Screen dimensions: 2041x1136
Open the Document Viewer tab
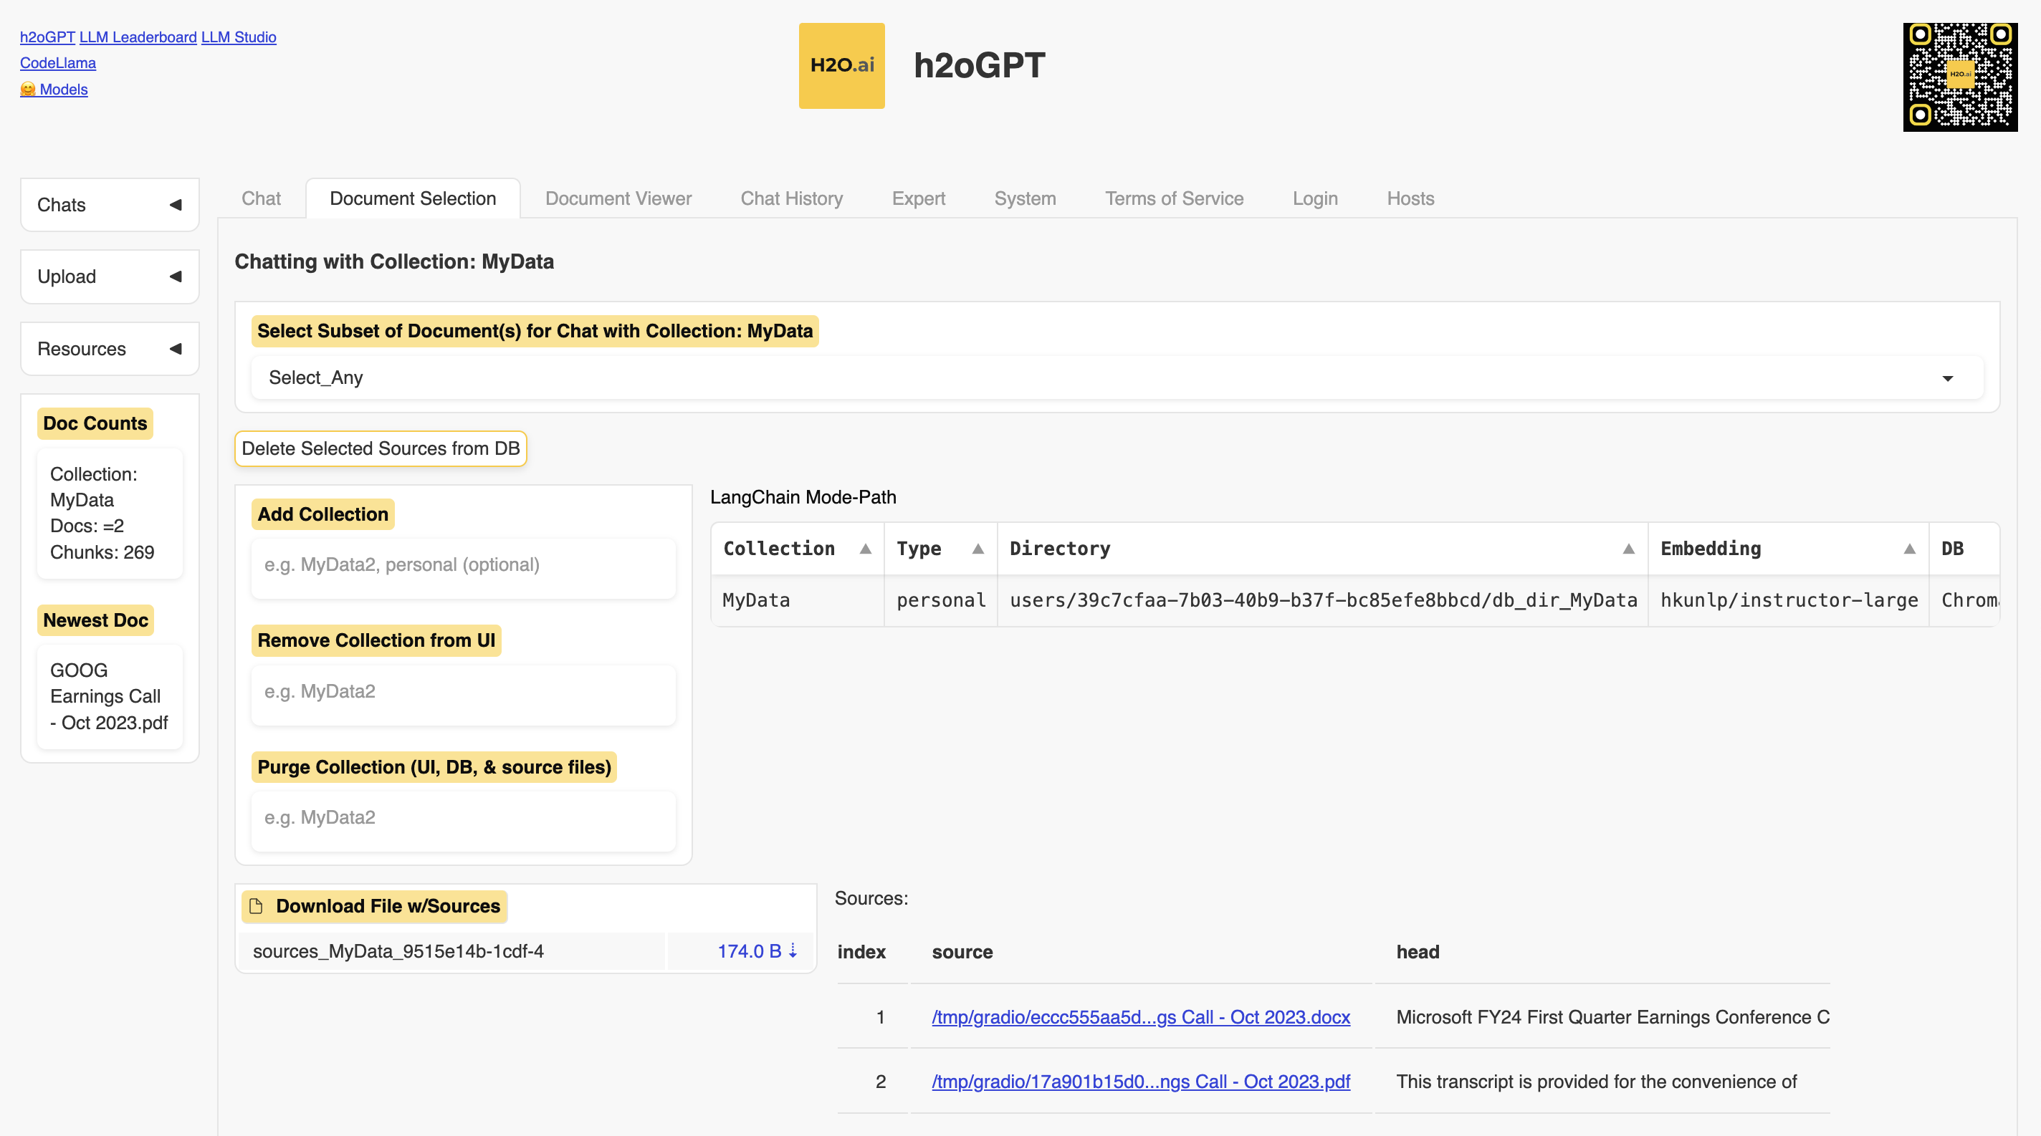(x=618, y=198)
